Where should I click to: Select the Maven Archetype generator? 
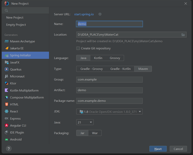(x=22, y=41)
